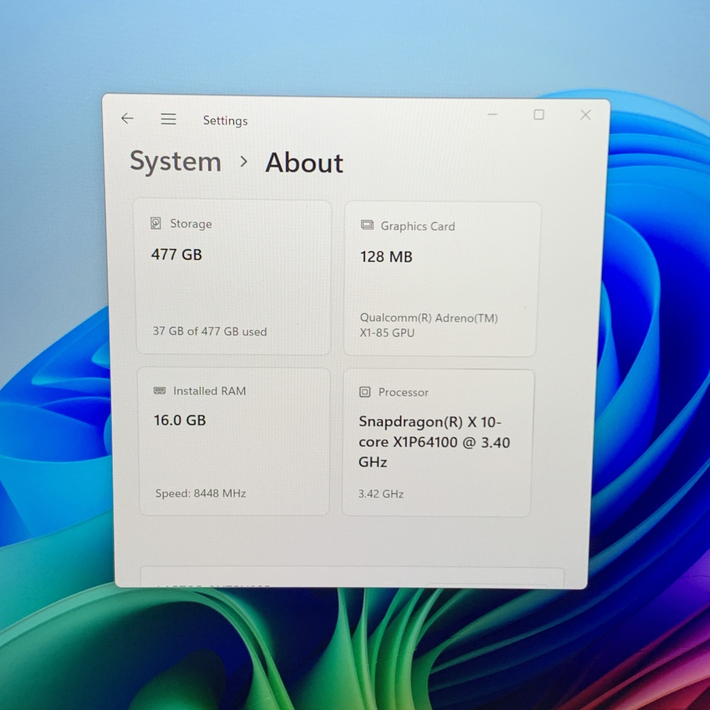Screen dimensions: 710x710
Task: Go back with the back arrow
Action: click(127, 118)
